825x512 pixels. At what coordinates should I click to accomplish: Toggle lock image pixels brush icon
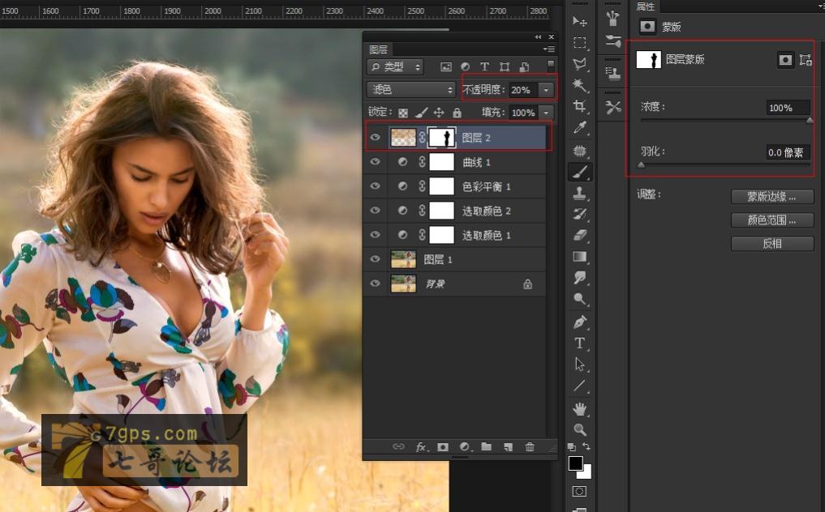pyautogui.click(x=422, y=113)
